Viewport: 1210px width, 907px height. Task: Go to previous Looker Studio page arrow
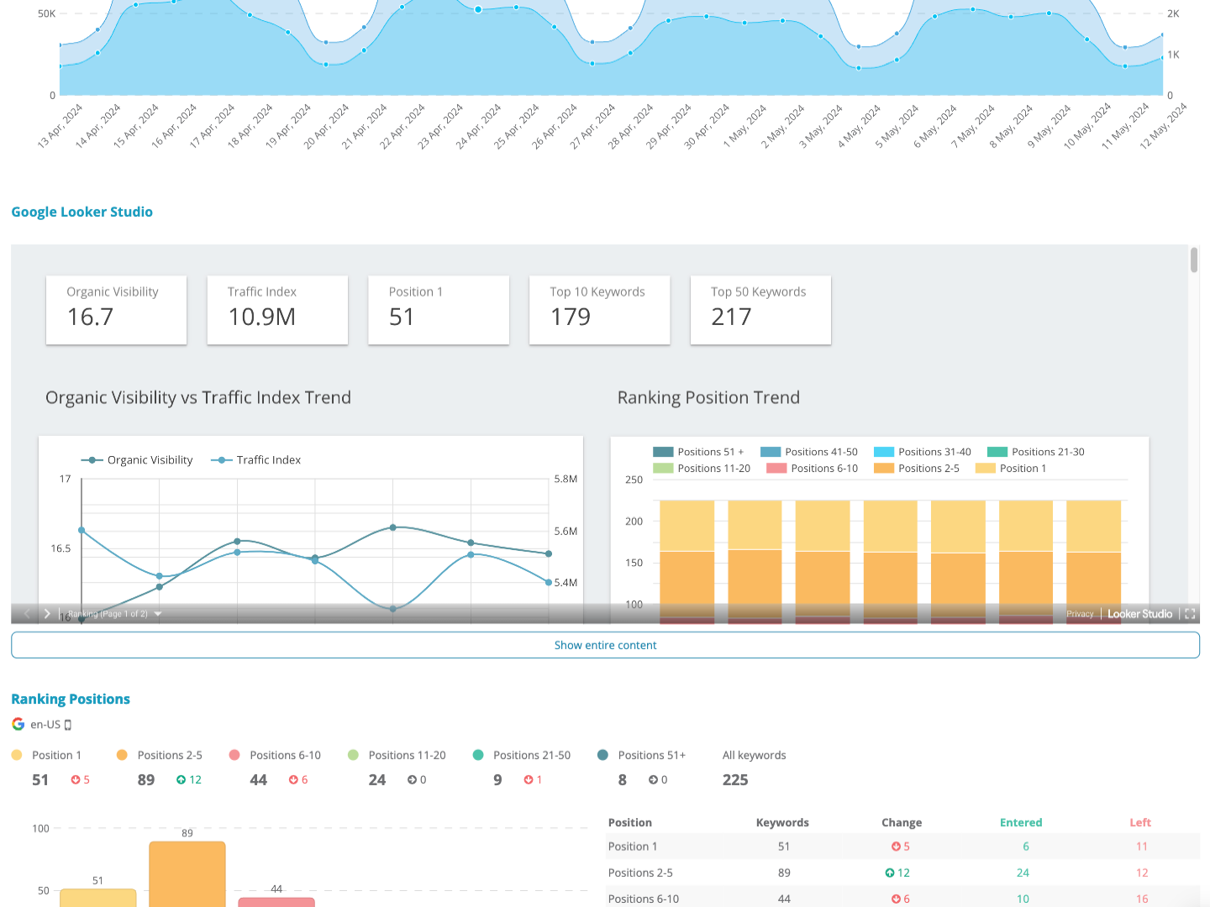27,614
